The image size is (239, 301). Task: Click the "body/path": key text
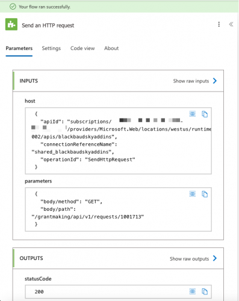coord(58,209)
